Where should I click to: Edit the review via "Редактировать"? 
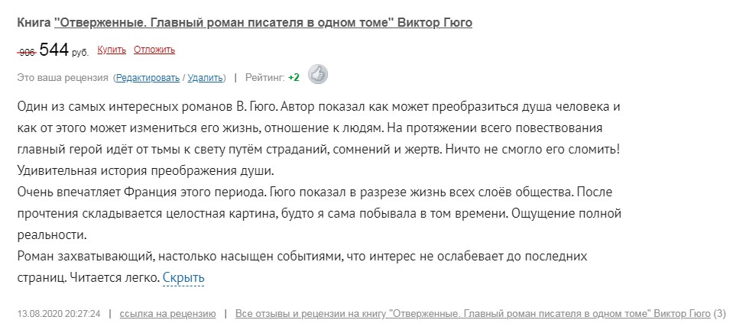tap(148, 77)
